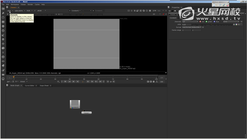Open the Draw nodes toolbar icon
247x139 pixels.
[3, 13]
